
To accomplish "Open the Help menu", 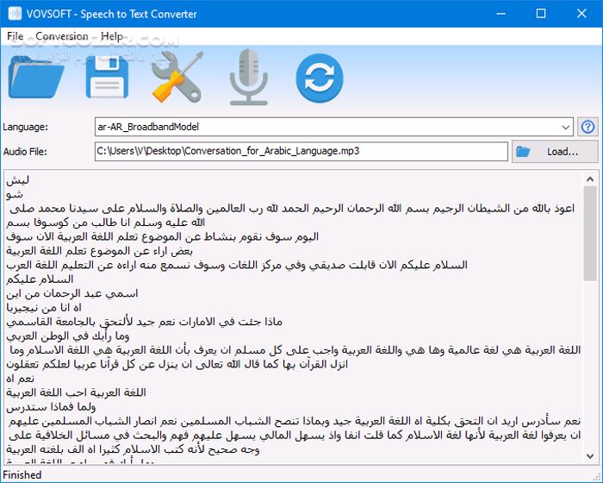I will [x=112, y=36].
